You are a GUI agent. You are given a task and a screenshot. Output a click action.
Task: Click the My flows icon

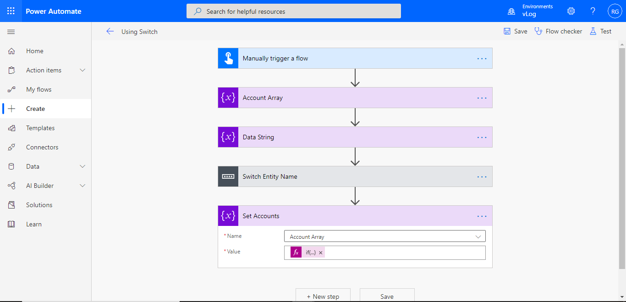click(11, 89)
